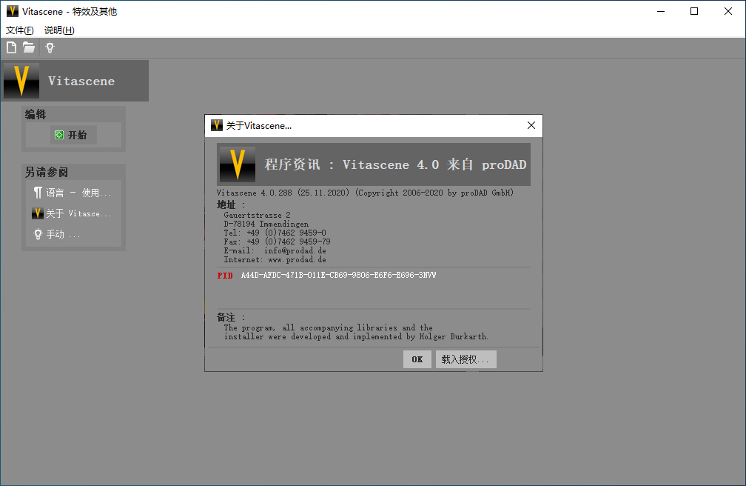Click the red PID label
This screenshot has height=486, width=746.
coord(225,276)
